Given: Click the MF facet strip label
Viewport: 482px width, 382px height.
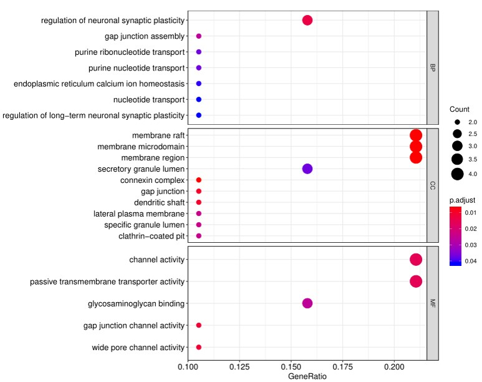Looking at the screenshot, I should pos(432,303).
